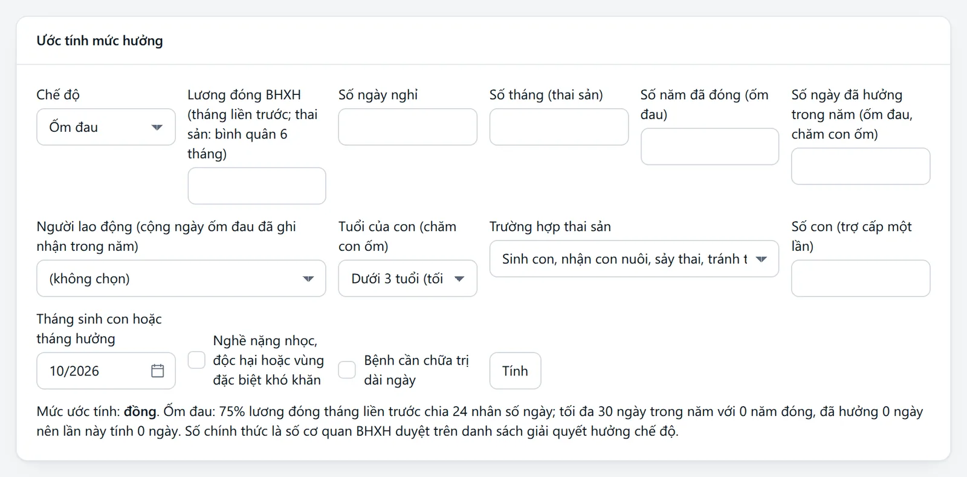Select the Số tháng (thai sản) field
967x477 pixels.
coord(559,127)
